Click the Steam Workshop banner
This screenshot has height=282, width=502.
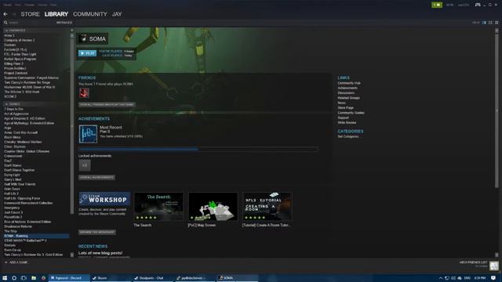coord(104,199)
